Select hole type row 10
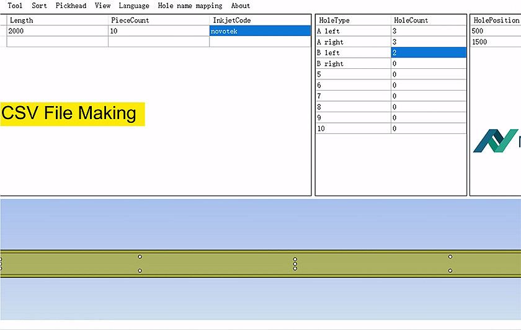Screen dimensions: 521x330 click(x=353, y=128)
